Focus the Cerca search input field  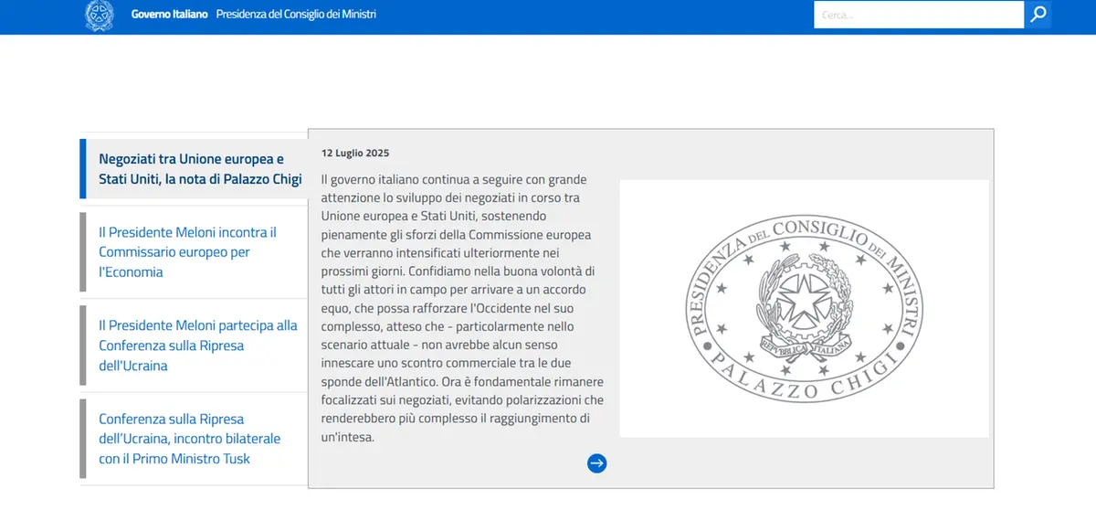pos(919,15)
